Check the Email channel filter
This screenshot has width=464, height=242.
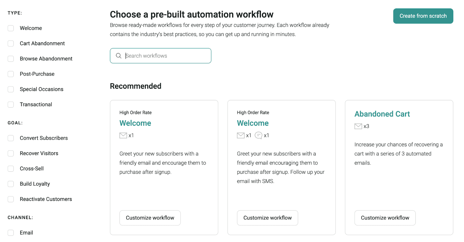pyautogui.click(x=11, y=233)
